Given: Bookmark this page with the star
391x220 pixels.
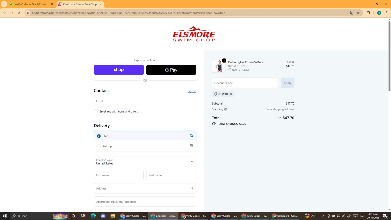Looking at the screenshot, I should pos(358,13).
